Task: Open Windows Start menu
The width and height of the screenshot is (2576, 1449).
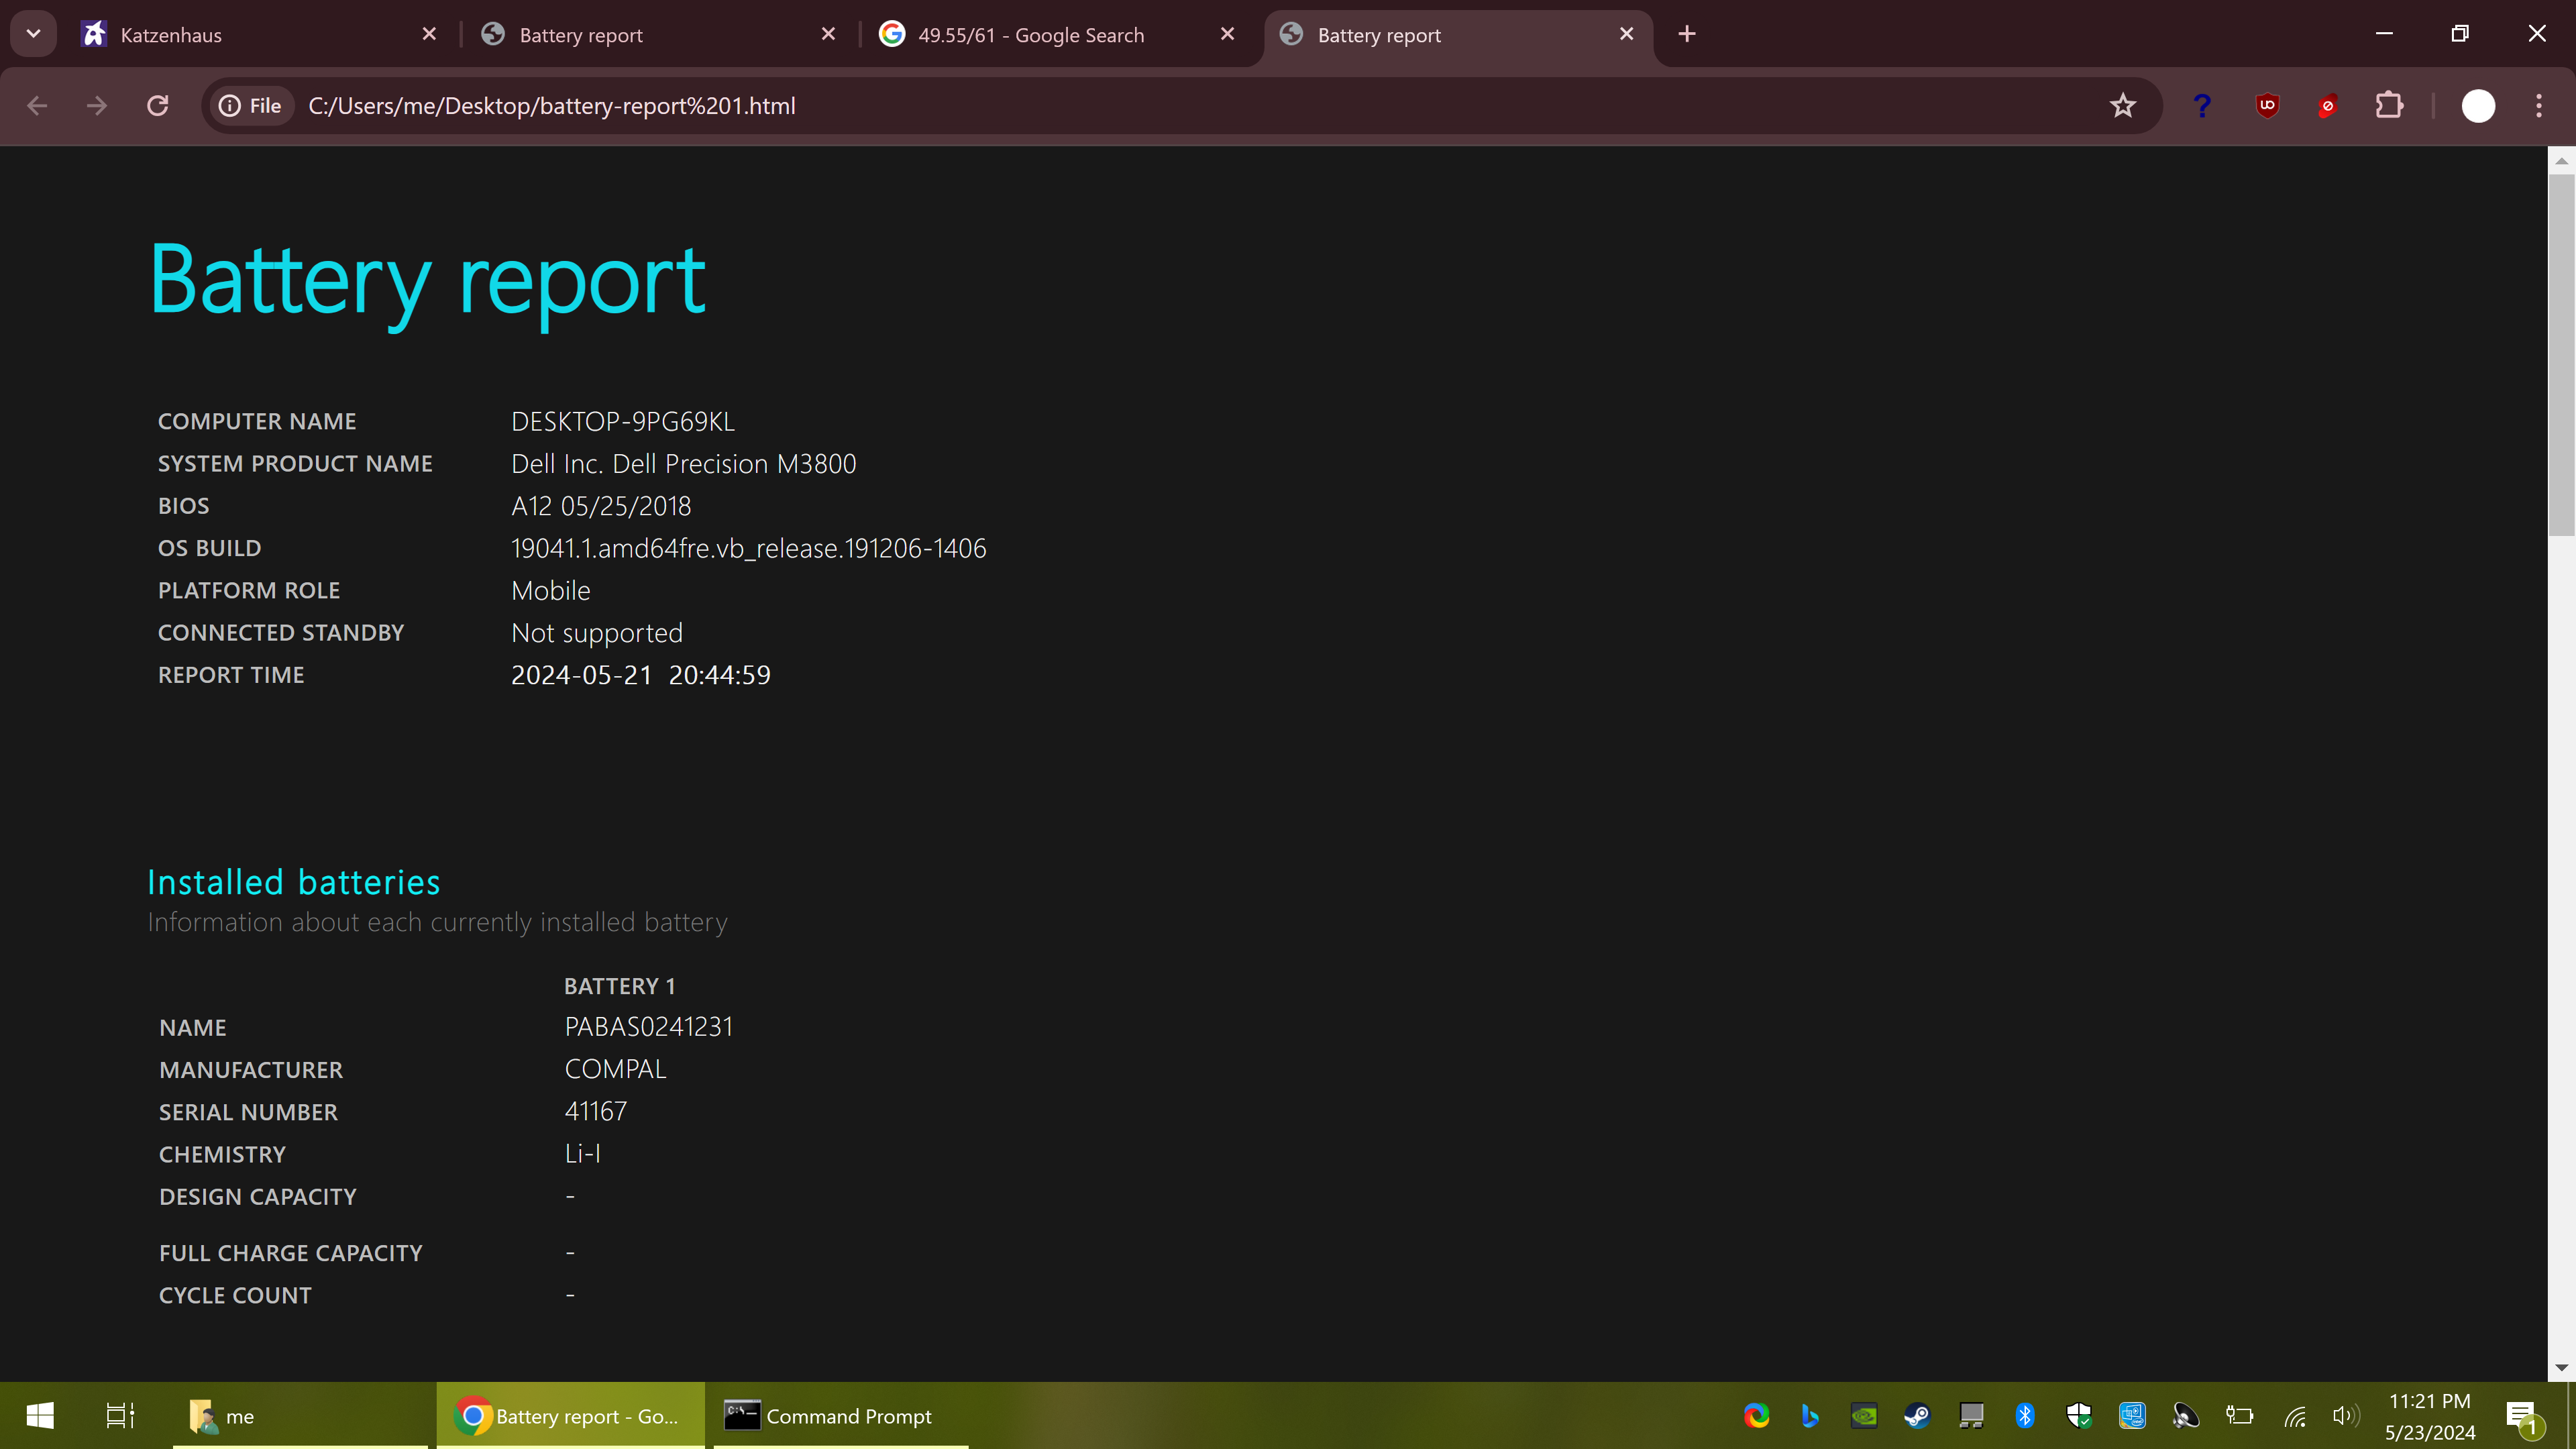Action: click(40, 1415)
